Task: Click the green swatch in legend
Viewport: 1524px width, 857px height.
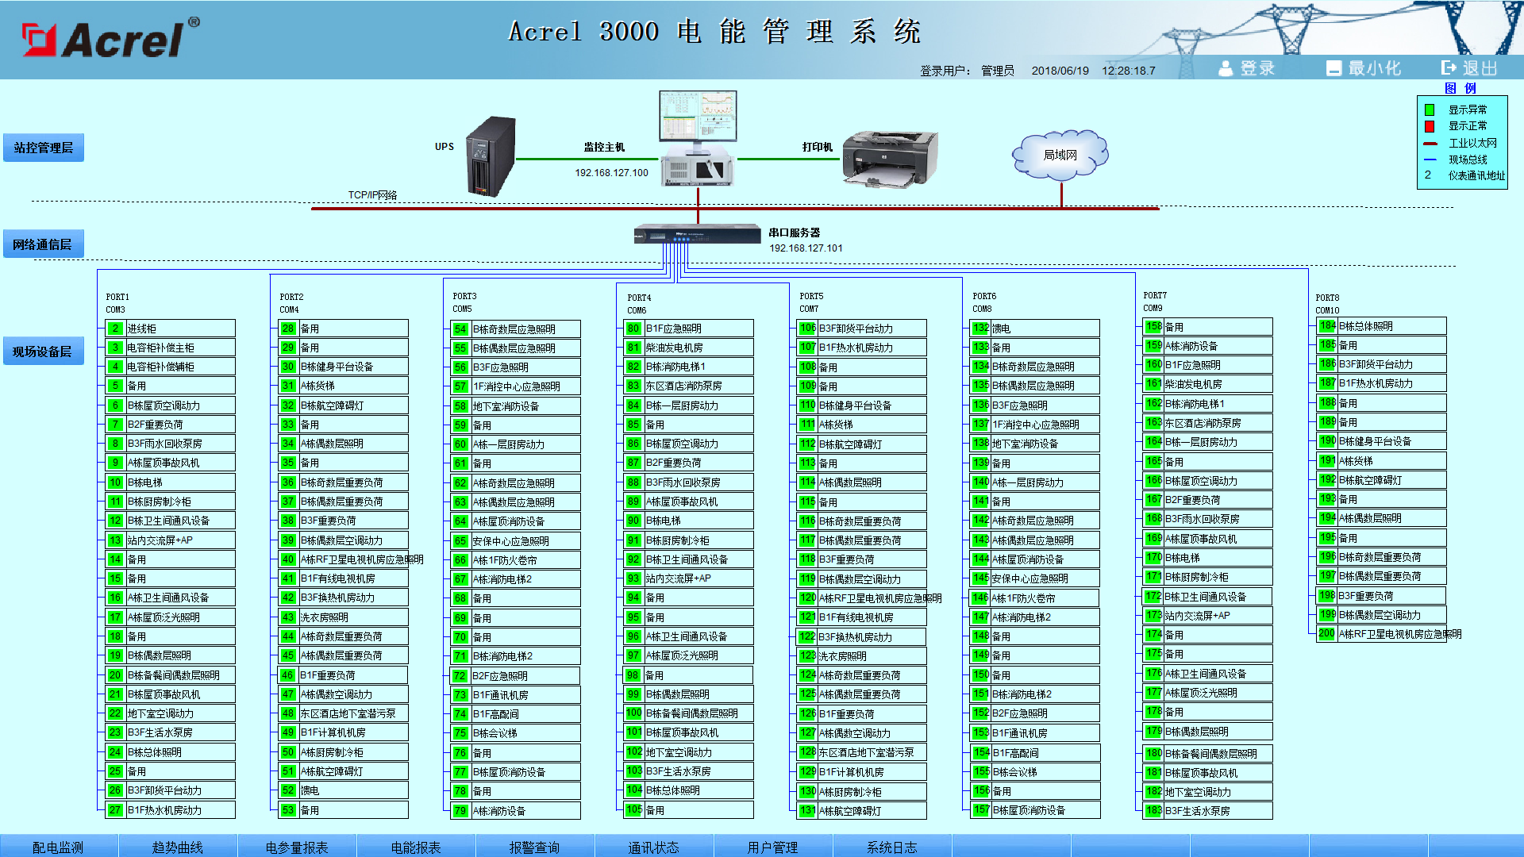Action: [x=1430, y=110]
